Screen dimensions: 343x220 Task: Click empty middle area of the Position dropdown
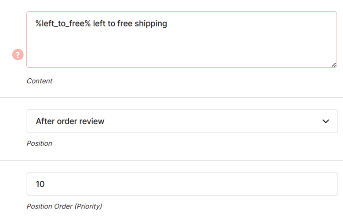pos(212,121)
